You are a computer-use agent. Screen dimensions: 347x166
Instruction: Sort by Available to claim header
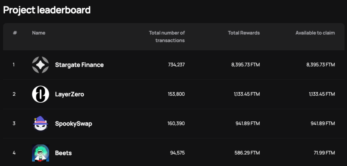(x=315, y=33)
